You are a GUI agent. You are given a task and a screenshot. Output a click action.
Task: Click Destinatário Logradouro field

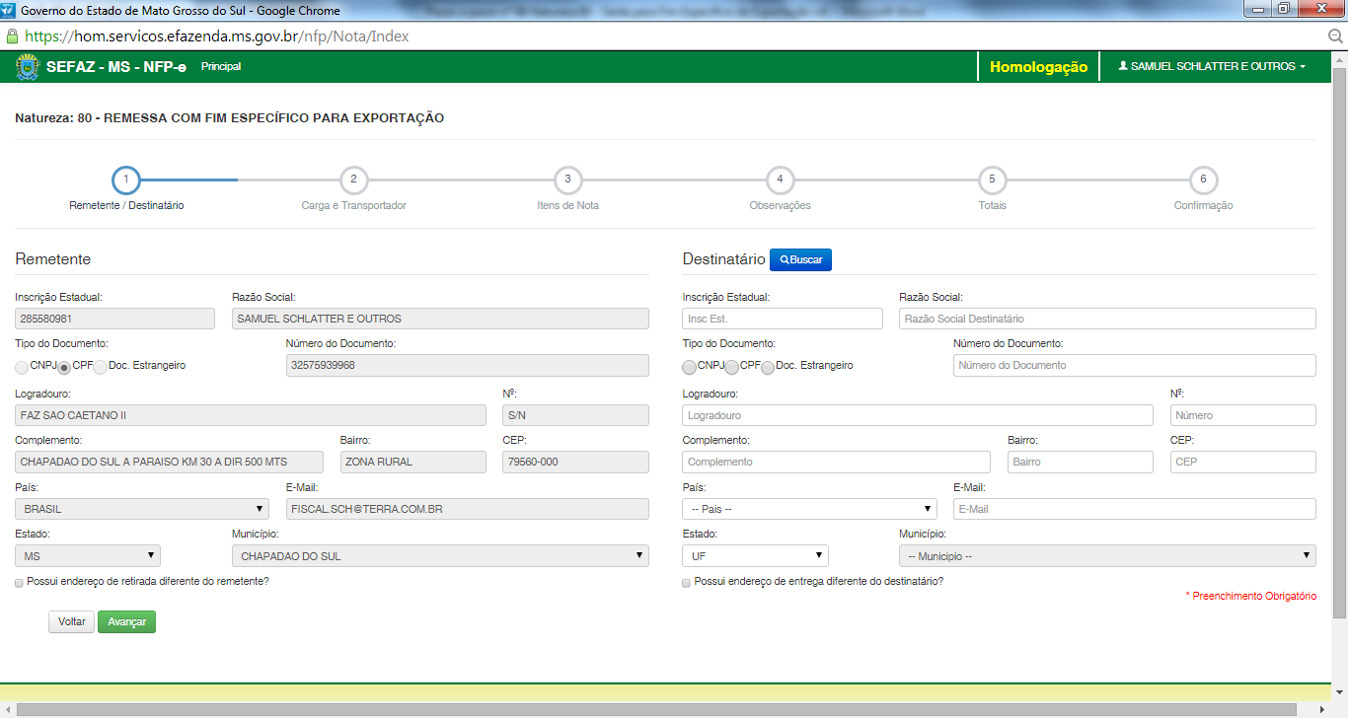tap(918, 415)
